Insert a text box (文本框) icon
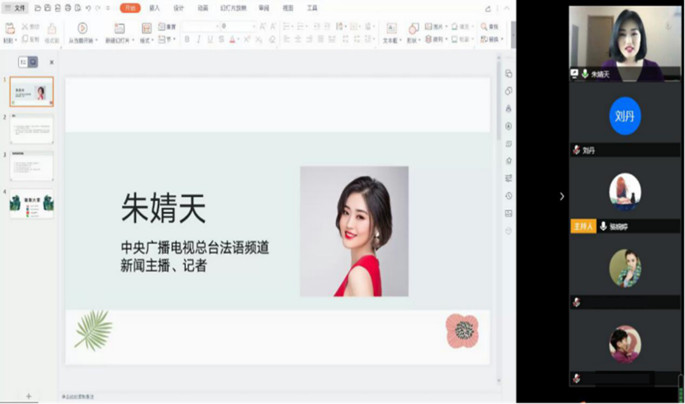Screen dimensions: 685x404 (392, 29)
